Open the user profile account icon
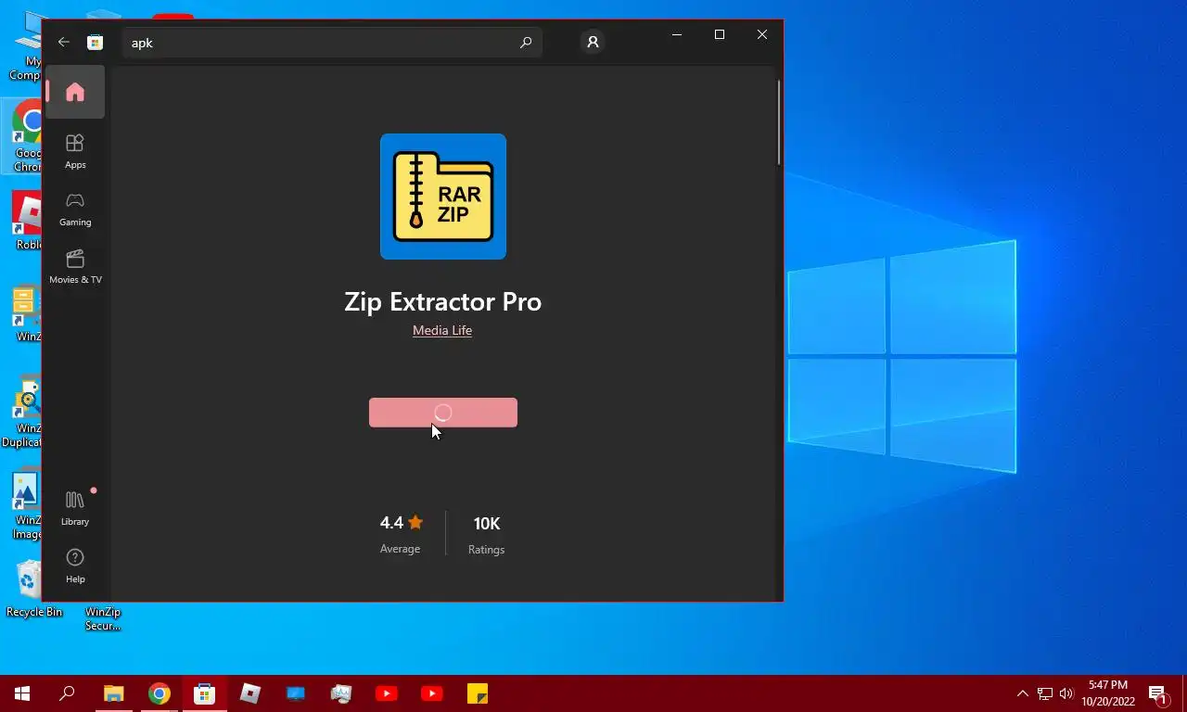Viewport: 1187px width, 712px height. pos(593,42)
